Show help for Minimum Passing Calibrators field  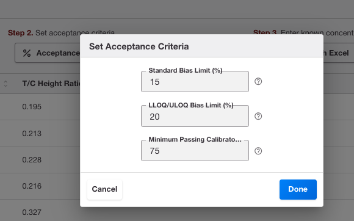(x=258, y=151)
